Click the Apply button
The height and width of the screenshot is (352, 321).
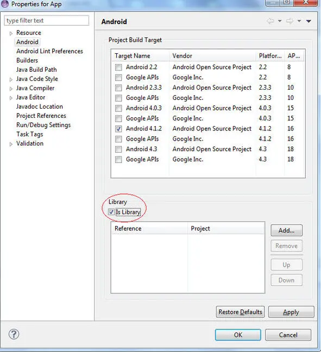(291, 312)
